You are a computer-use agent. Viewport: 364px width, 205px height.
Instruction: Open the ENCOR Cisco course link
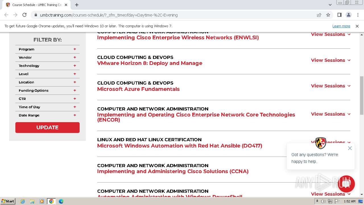[196, 117]
